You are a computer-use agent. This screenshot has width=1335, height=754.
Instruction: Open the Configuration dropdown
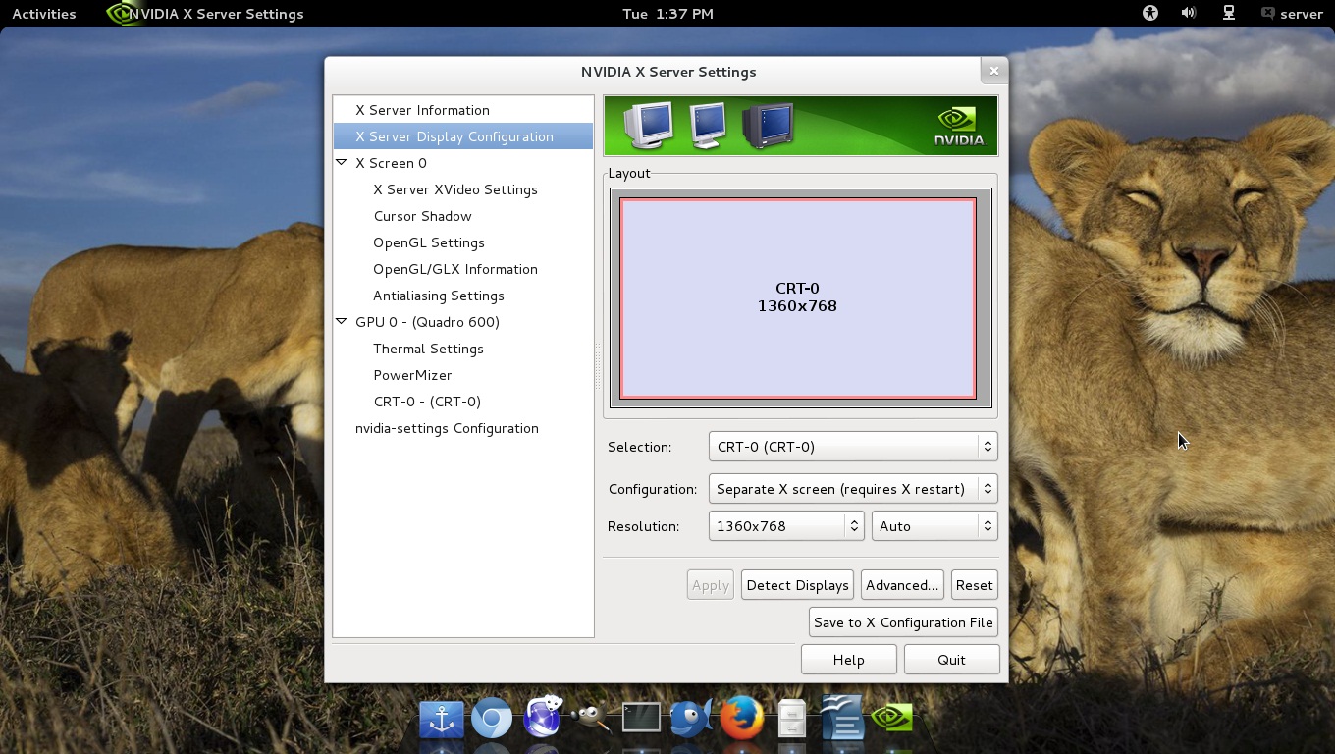[852, 489]
